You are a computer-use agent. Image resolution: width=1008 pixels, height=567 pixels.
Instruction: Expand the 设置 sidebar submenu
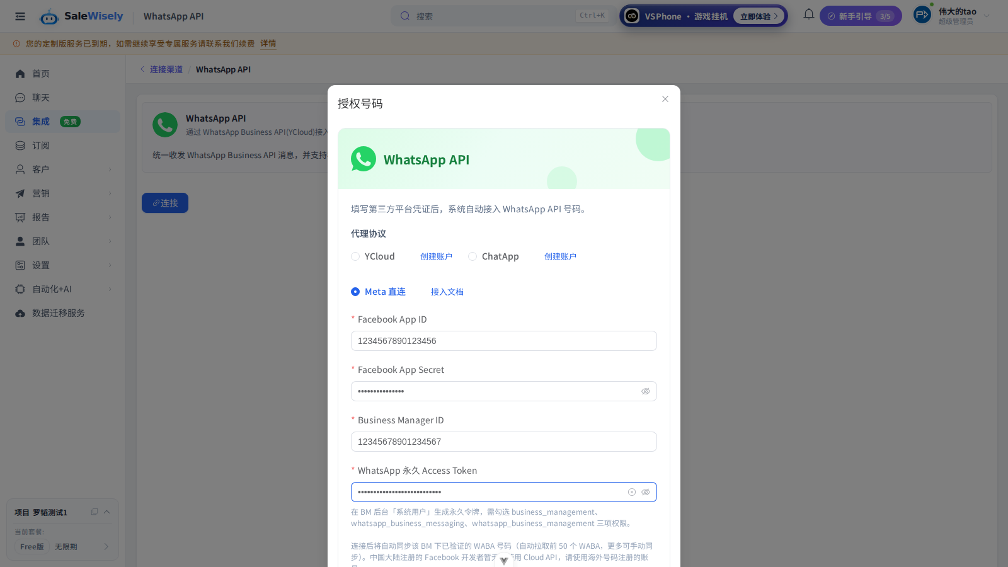click(x=110, y=265)
